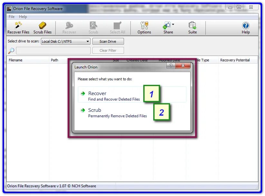Click the Launch Orion dialog help question button
Image resolution: width=265 pixels, height=196 pixels.
pos(171,66)
